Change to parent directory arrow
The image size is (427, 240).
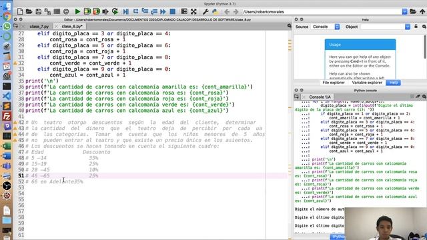pos(422,11)
